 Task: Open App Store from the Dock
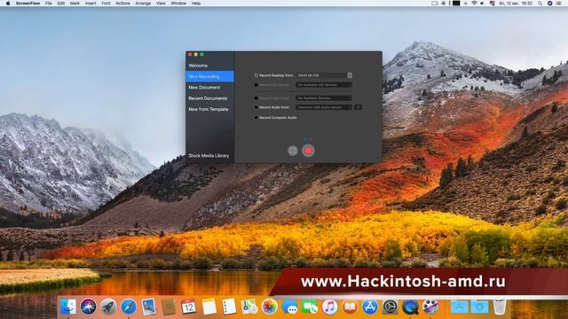pyautogui.click(x=370, y=307)
